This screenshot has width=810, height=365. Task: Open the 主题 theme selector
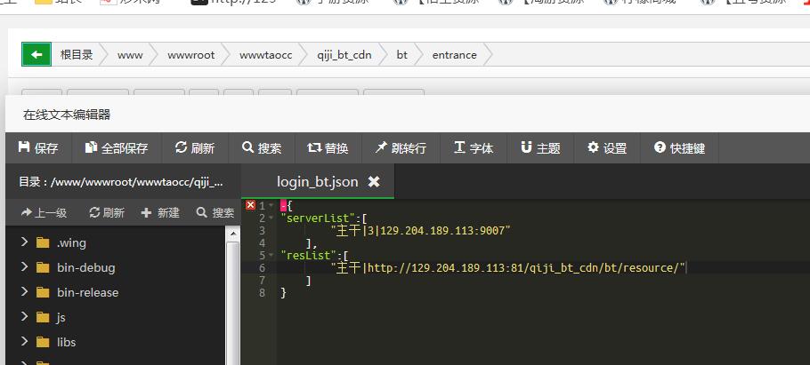(540, 148)
